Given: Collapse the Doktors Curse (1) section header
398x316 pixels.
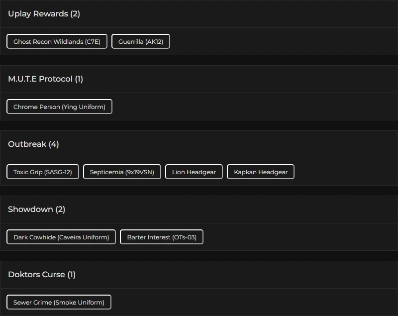Looking at the screenshot, I should click(42, 275).
